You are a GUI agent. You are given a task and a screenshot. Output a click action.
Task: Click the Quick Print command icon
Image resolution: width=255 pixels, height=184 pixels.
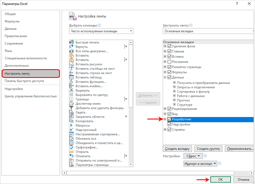click(x=72, y=42)
